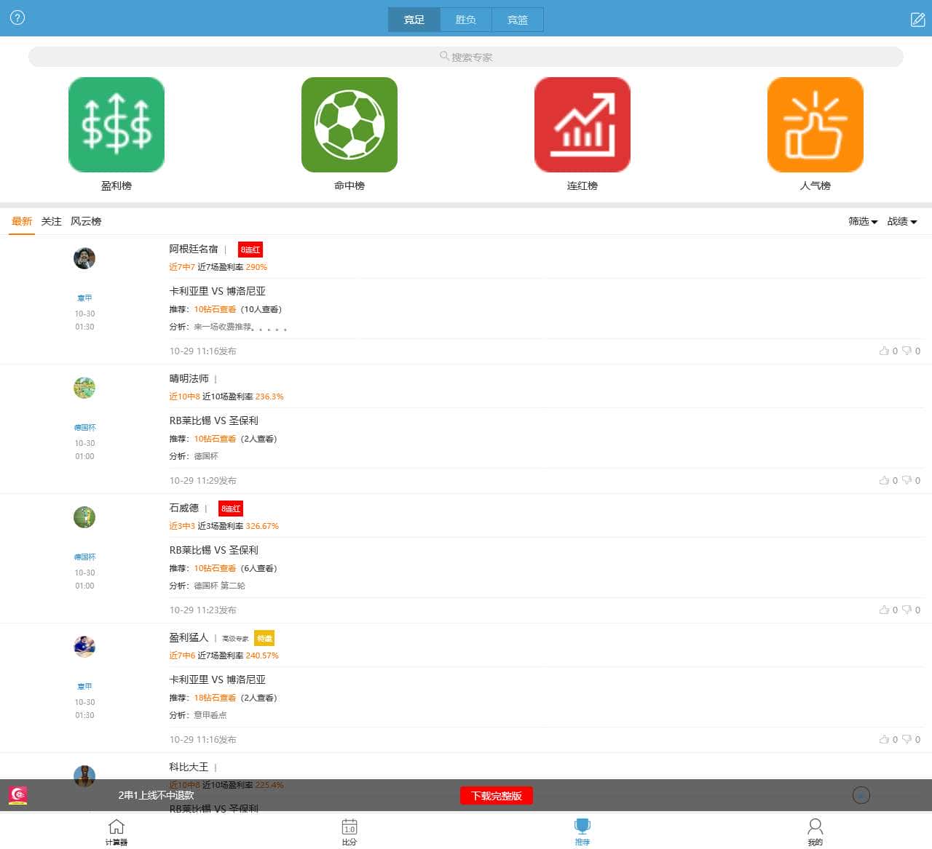Open expert name 晴明法师
The width and height of the screenshot is (932, 849).
pos(189,378)
